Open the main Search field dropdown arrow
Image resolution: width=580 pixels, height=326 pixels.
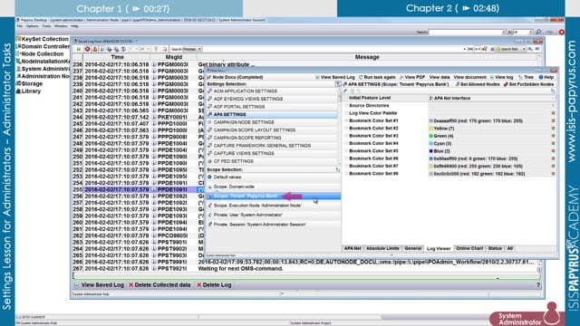tap(504, 33)
